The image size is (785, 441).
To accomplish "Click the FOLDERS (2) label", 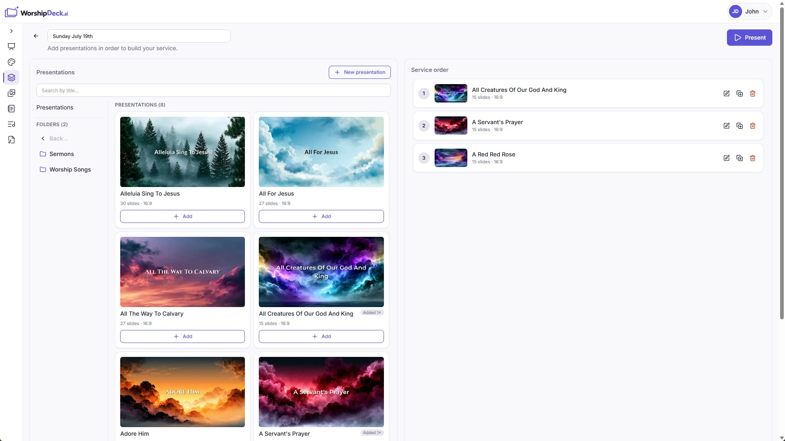I will pyautogui.click(x=52, y=125).
